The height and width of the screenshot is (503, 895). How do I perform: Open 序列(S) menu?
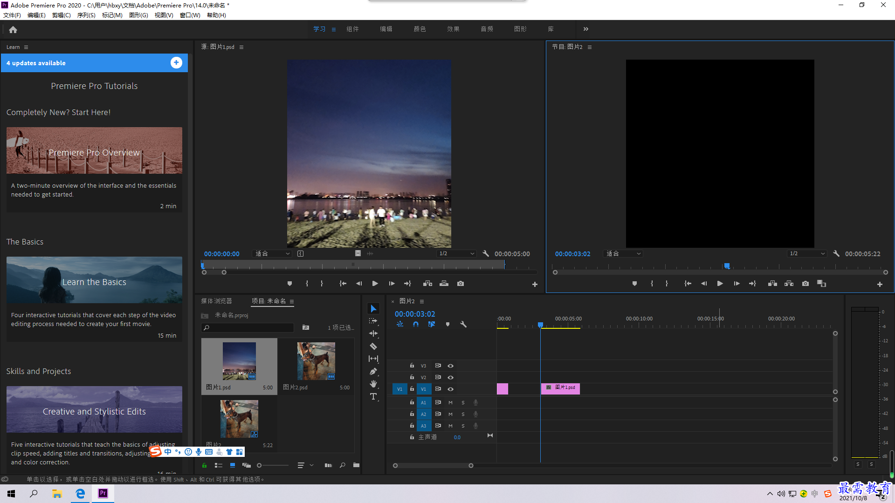pos(86,15)
